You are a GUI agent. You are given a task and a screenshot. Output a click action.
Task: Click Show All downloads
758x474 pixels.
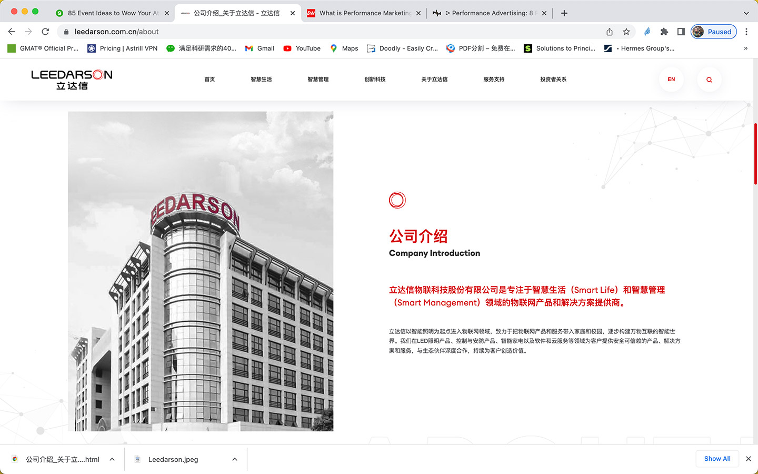point(717,459)
